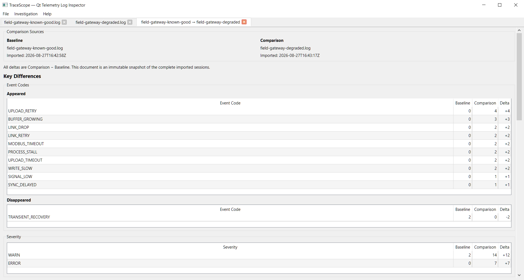Click the Delta header in Appeared table
The width and height of the screenshot is (524, 280).
tap(504, 103)
